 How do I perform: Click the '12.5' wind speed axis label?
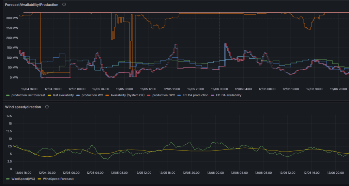click(x=9, y=131)
